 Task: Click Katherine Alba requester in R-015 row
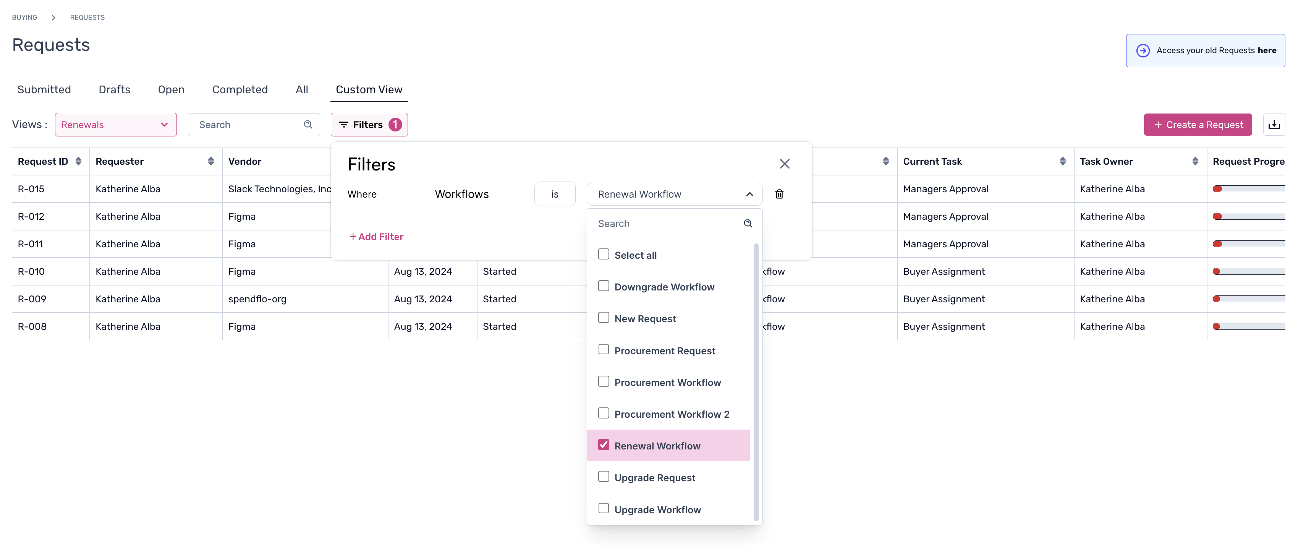tap(128, 189)
